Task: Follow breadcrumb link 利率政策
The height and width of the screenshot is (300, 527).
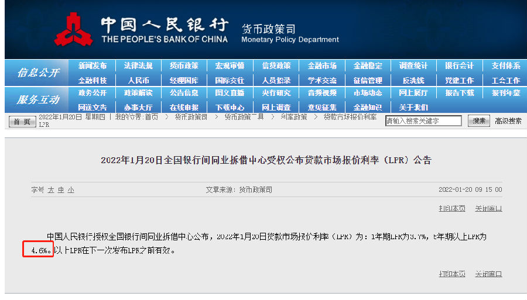Action: tap(294, 117)
